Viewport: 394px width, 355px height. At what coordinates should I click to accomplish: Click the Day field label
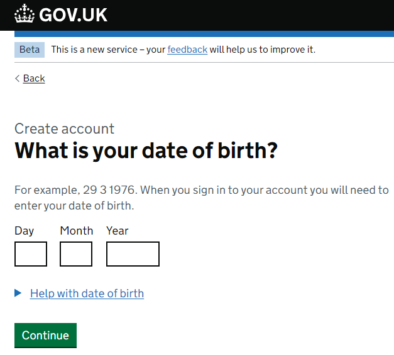pos(24,231)
